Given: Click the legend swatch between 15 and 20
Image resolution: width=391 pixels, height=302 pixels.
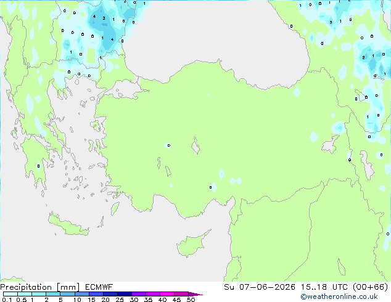Looking at the screenshot, I should 96,294.
